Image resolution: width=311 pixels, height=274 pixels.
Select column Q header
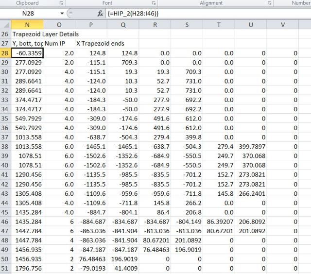tap(123, 25)
